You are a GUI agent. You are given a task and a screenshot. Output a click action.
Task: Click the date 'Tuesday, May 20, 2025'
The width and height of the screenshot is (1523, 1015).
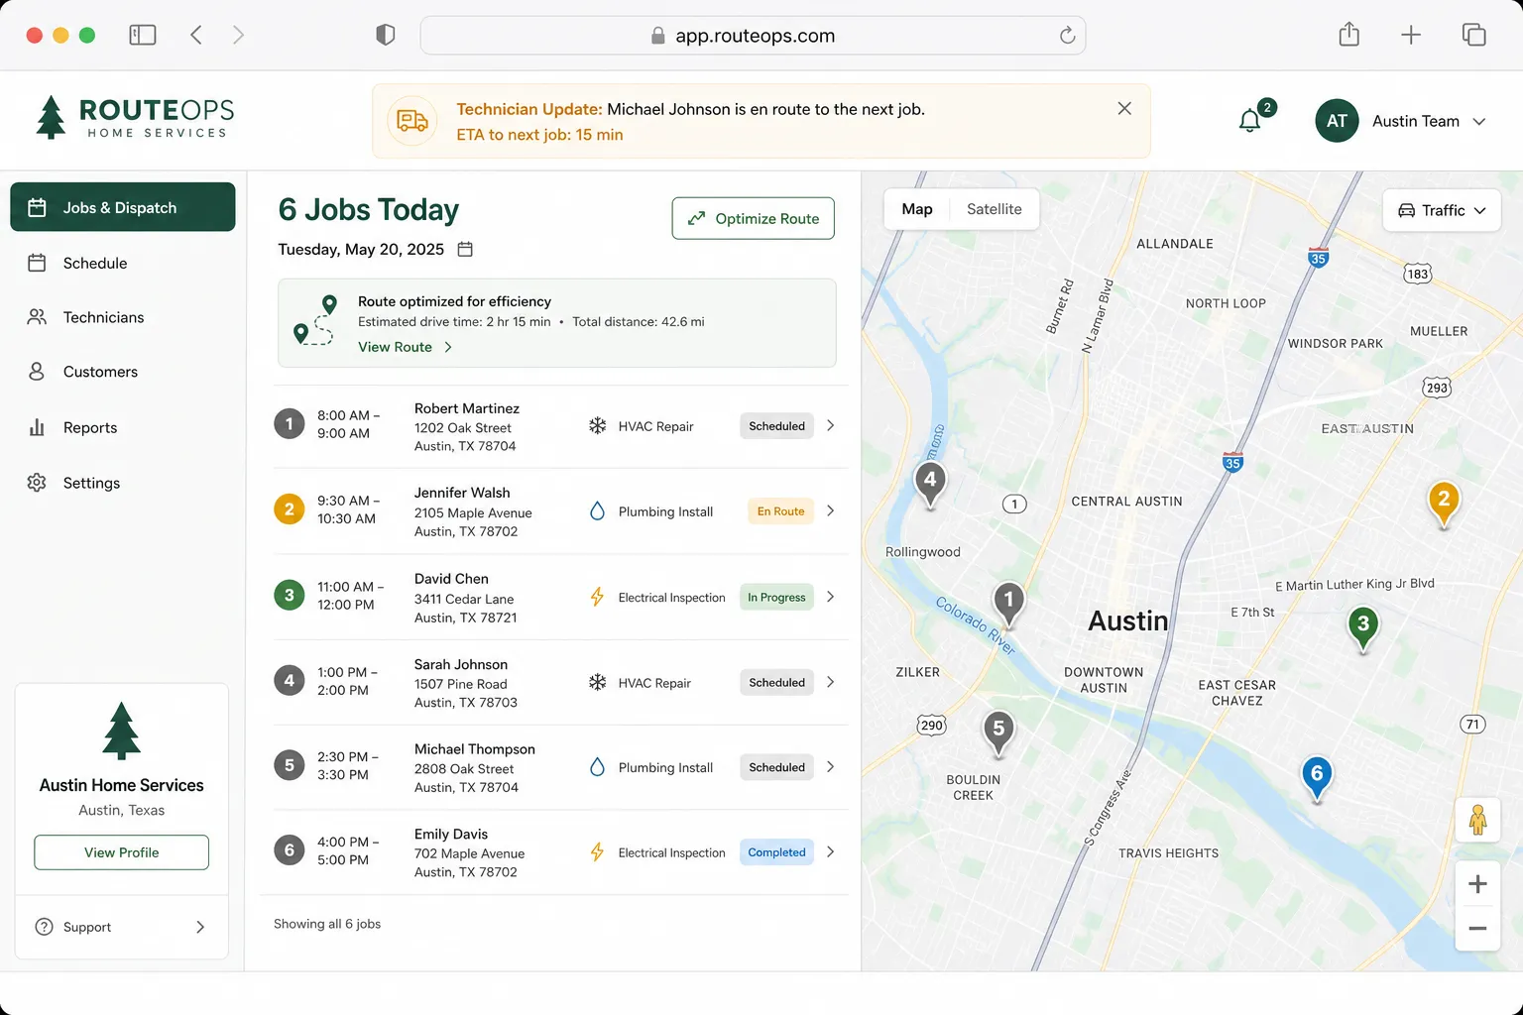click(361, 249)
